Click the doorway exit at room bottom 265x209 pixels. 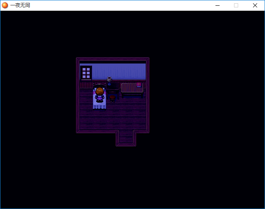click(126, 137)
